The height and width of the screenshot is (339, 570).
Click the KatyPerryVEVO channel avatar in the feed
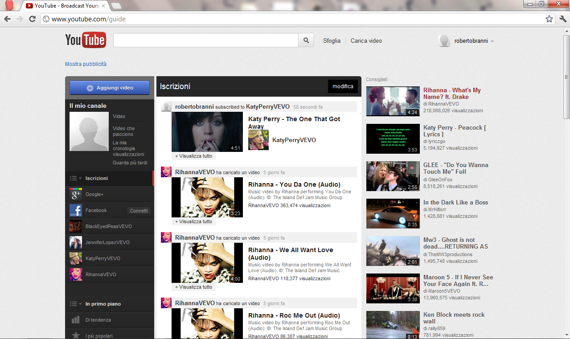pyautogui.click(x=258, y=140)
